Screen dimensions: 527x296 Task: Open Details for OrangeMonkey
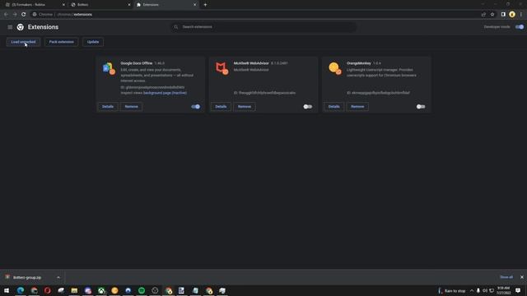pos(333,107)
